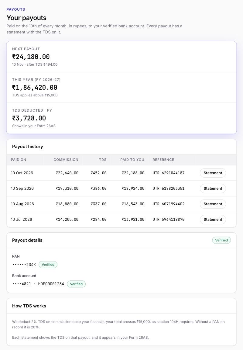
Task: Click TDS deducted amount ₹3,728.00
Action: pyautogui.click(x=29, y=118)
